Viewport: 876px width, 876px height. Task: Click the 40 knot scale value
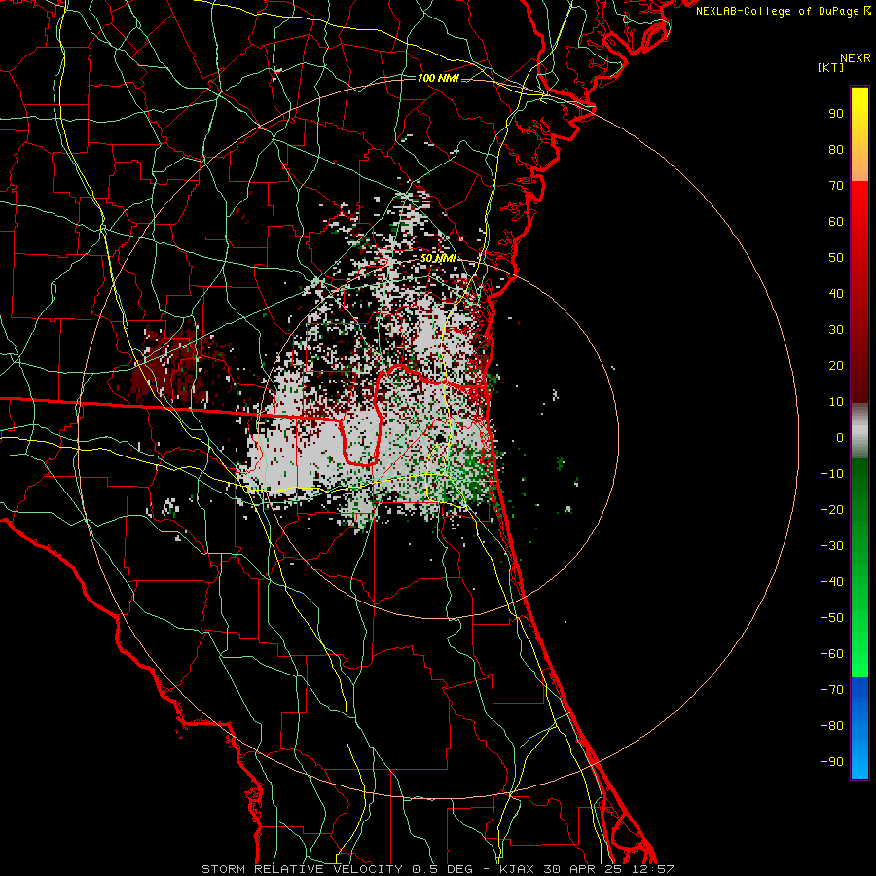click(836, 293)
